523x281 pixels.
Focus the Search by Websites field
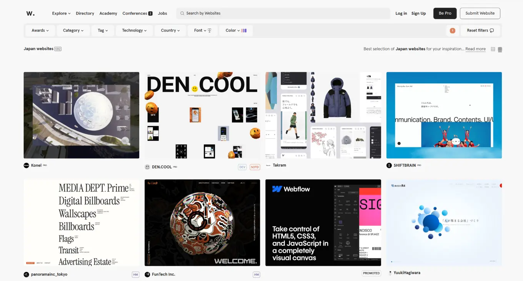click(x=283, y=13)
